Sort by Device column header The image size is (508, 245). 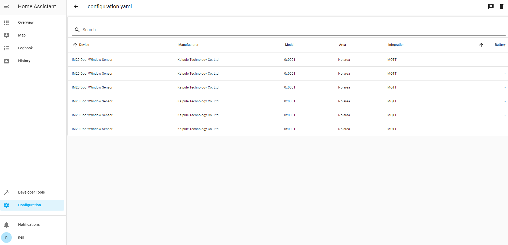tap(84, 45)
